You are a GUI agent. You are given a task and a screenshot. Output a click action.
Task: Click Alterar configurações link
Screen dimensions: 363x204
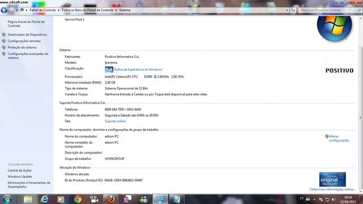(339, 138)
